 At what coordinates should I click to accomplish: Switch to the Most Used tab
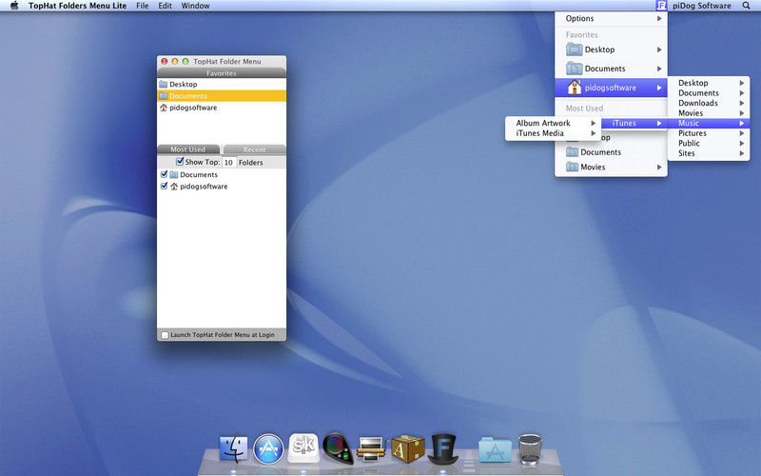tap(187, 149)
